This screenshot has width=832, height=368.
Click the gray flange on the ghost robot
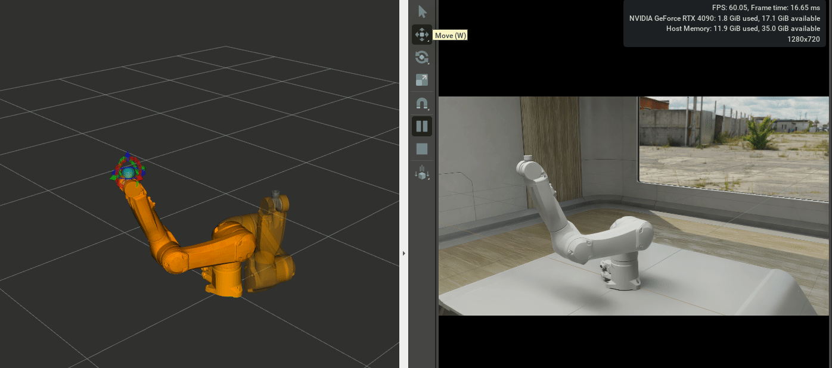pyautogui.click(x=275, y=194)
